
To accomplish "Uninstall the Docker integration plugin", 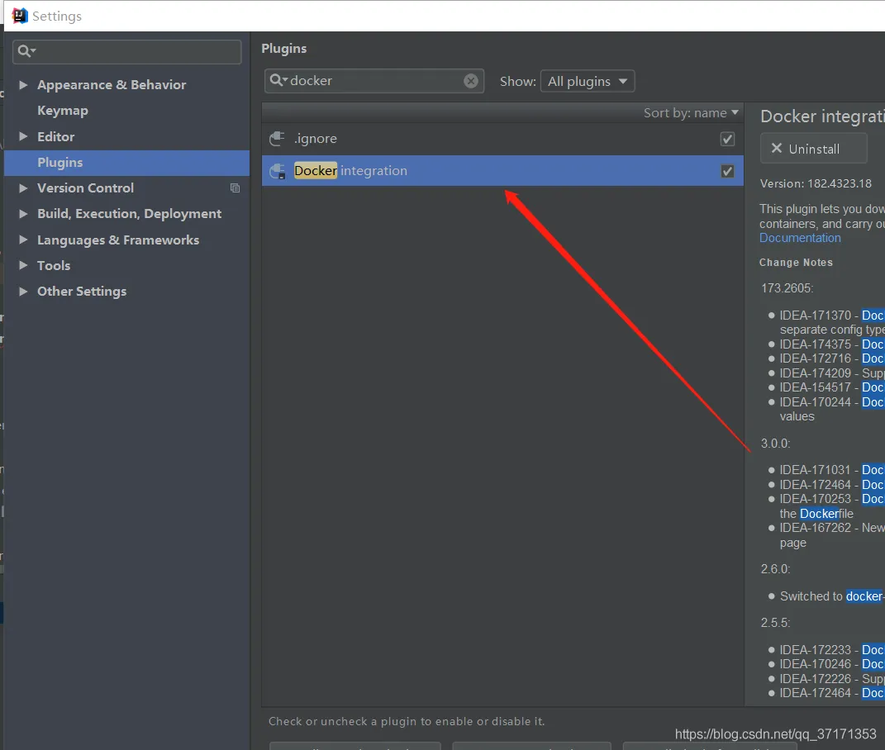I will pyautogui.click(x=813, y=149).
